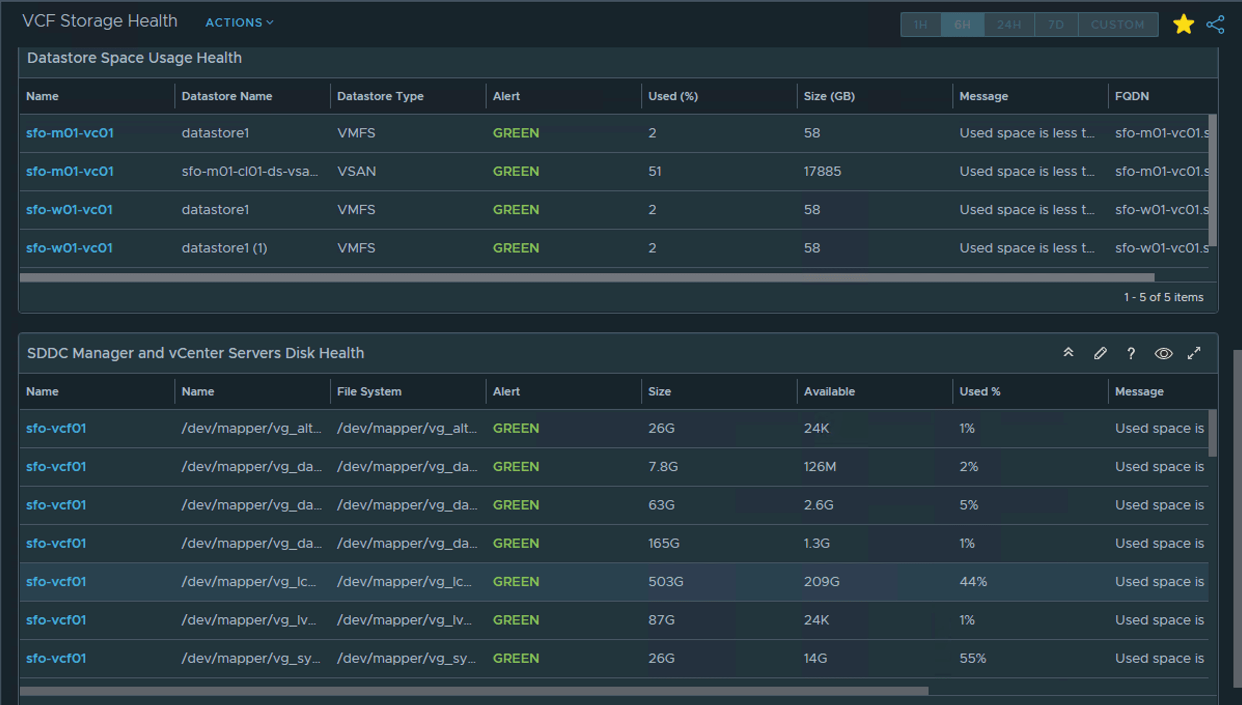
Task: Open the ACTIONS dropdown menu
Action: (x=239, y=22)
